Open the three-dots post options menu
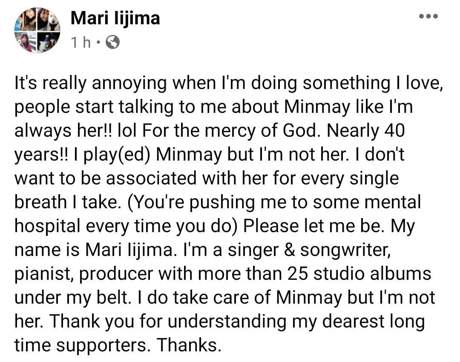The height and width of the screenshot is (362, 460). coord(428,16)
